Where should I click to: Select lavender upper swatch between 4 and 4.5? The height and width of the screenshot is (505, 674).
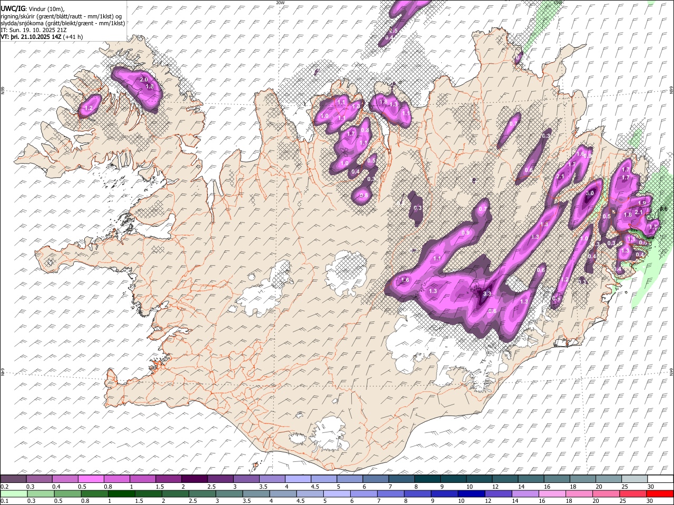pyautogui.click(x=298, y=479)
